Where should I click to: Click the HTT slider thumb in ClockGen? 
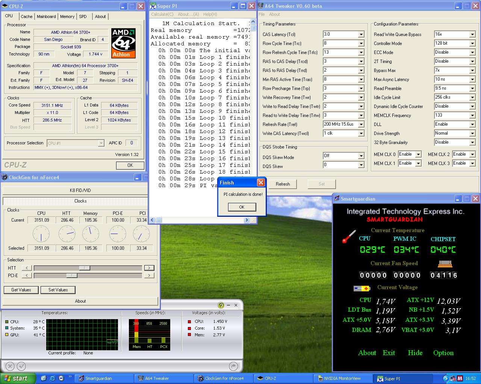[85, 268]
